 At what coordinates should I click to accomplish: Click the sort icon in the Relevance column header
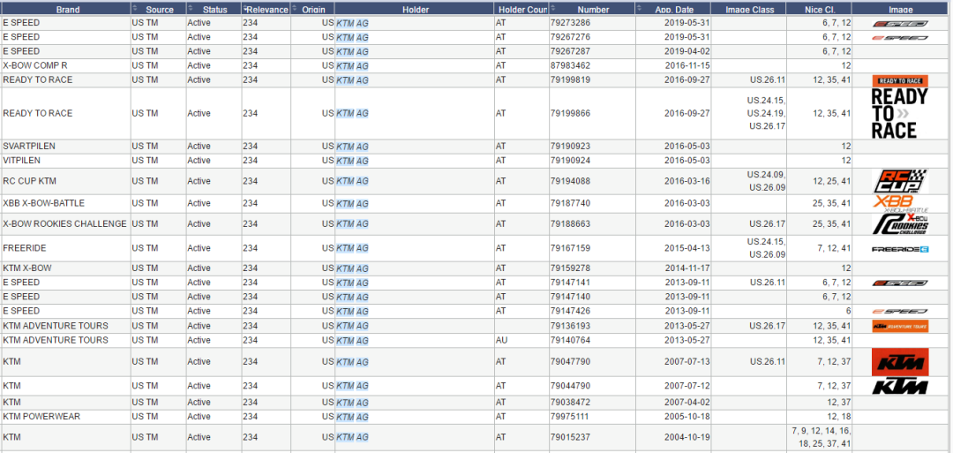point(245,8)
